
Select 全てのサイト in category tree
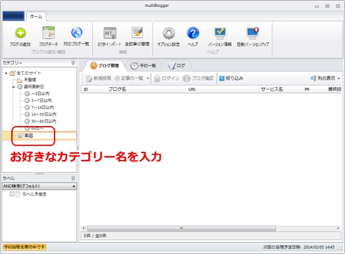29,73
